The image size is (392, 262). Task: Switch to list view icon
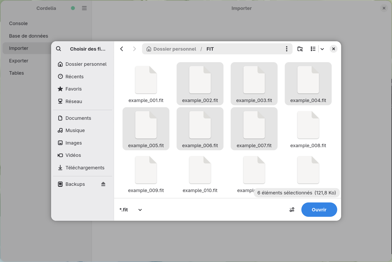pyautogui.click(x=313, y=49)
